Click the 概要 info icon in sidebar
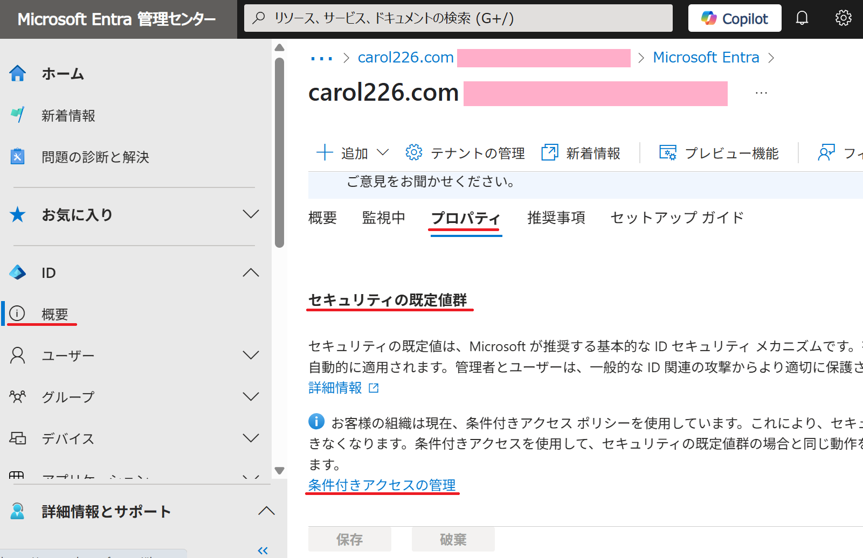This screenshot has height=558, width=863. 18,313
